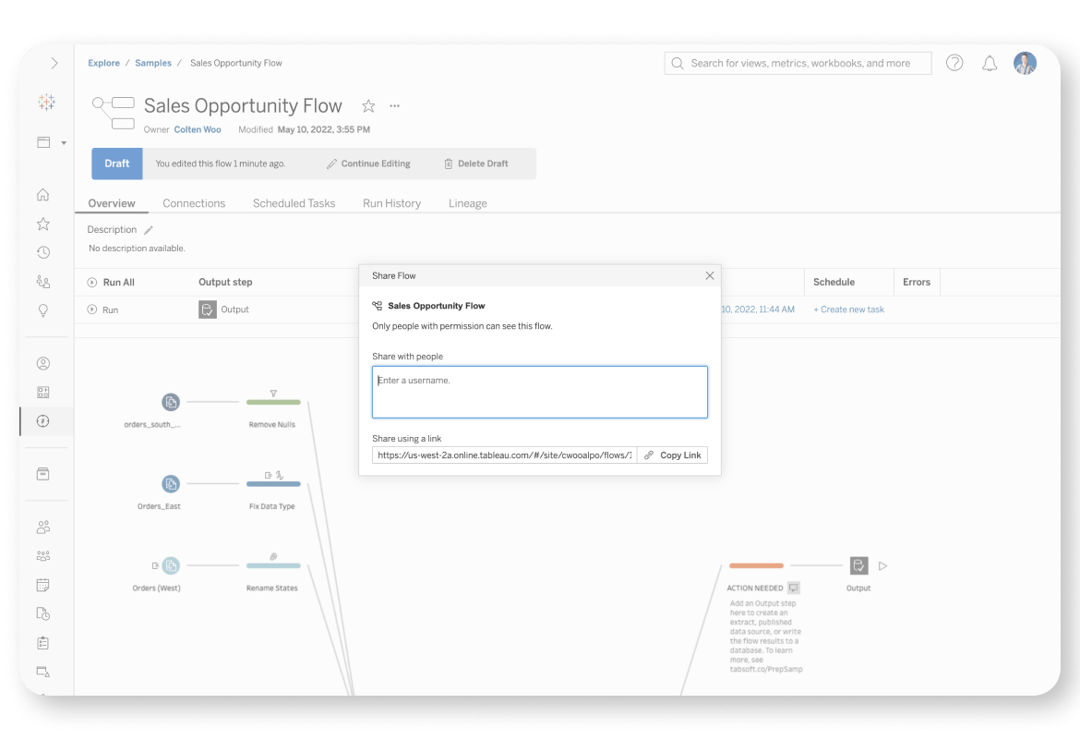Image resolution: width=1080 pixels, height=740 pixels.
Task: Click the Explore breadcrumb link
Action: [x=104, y=63]
